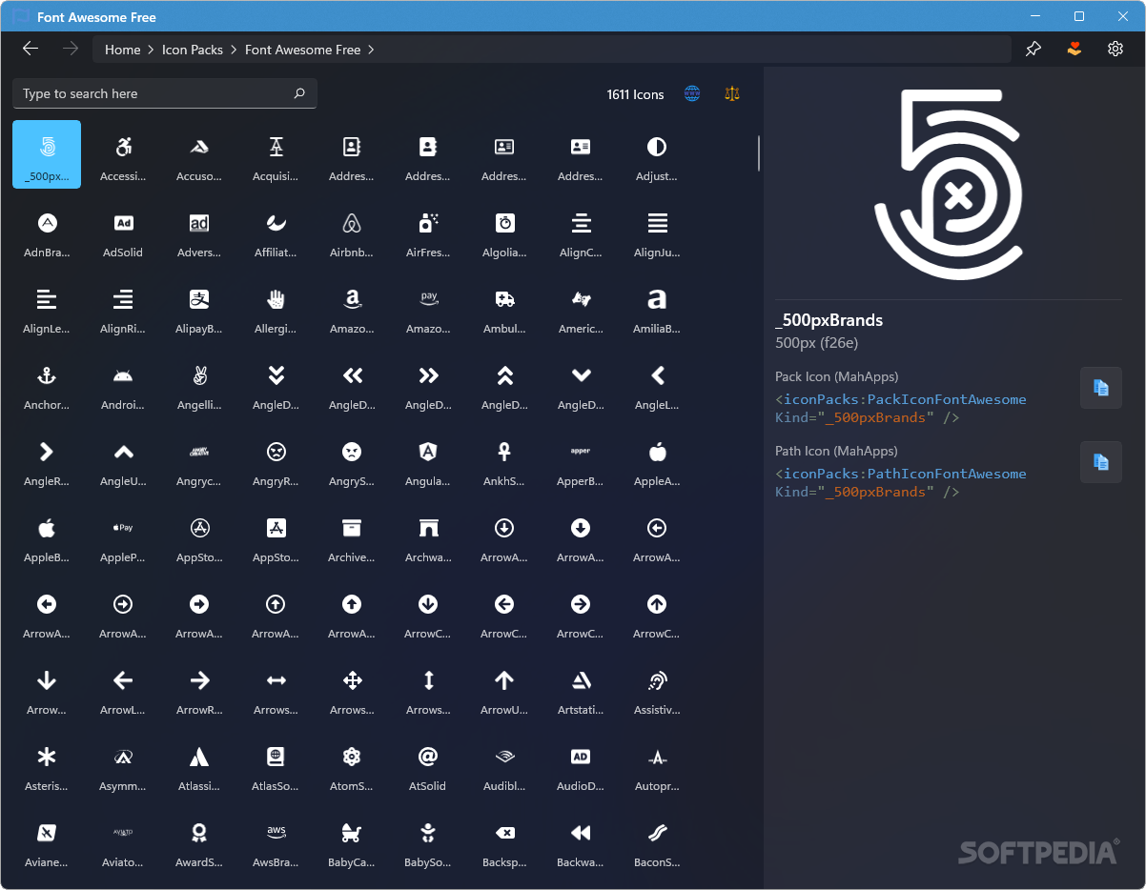Select the Award ribbon icon
The image size is (1146, 890).
point(199,840)
